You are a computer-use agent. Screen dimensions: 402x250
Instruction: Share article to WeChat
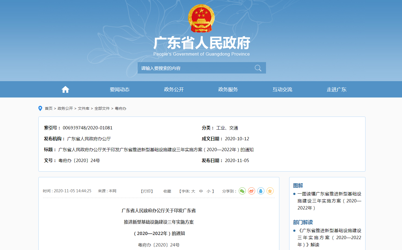pos(242,191)
